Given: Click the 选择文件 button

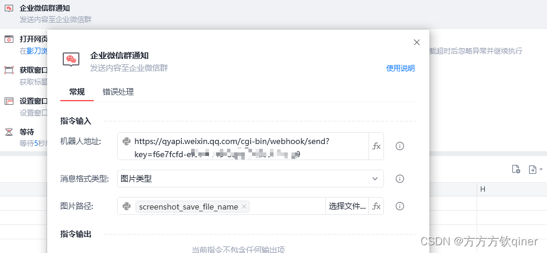Looking at the screenshot, I should 347,207.
